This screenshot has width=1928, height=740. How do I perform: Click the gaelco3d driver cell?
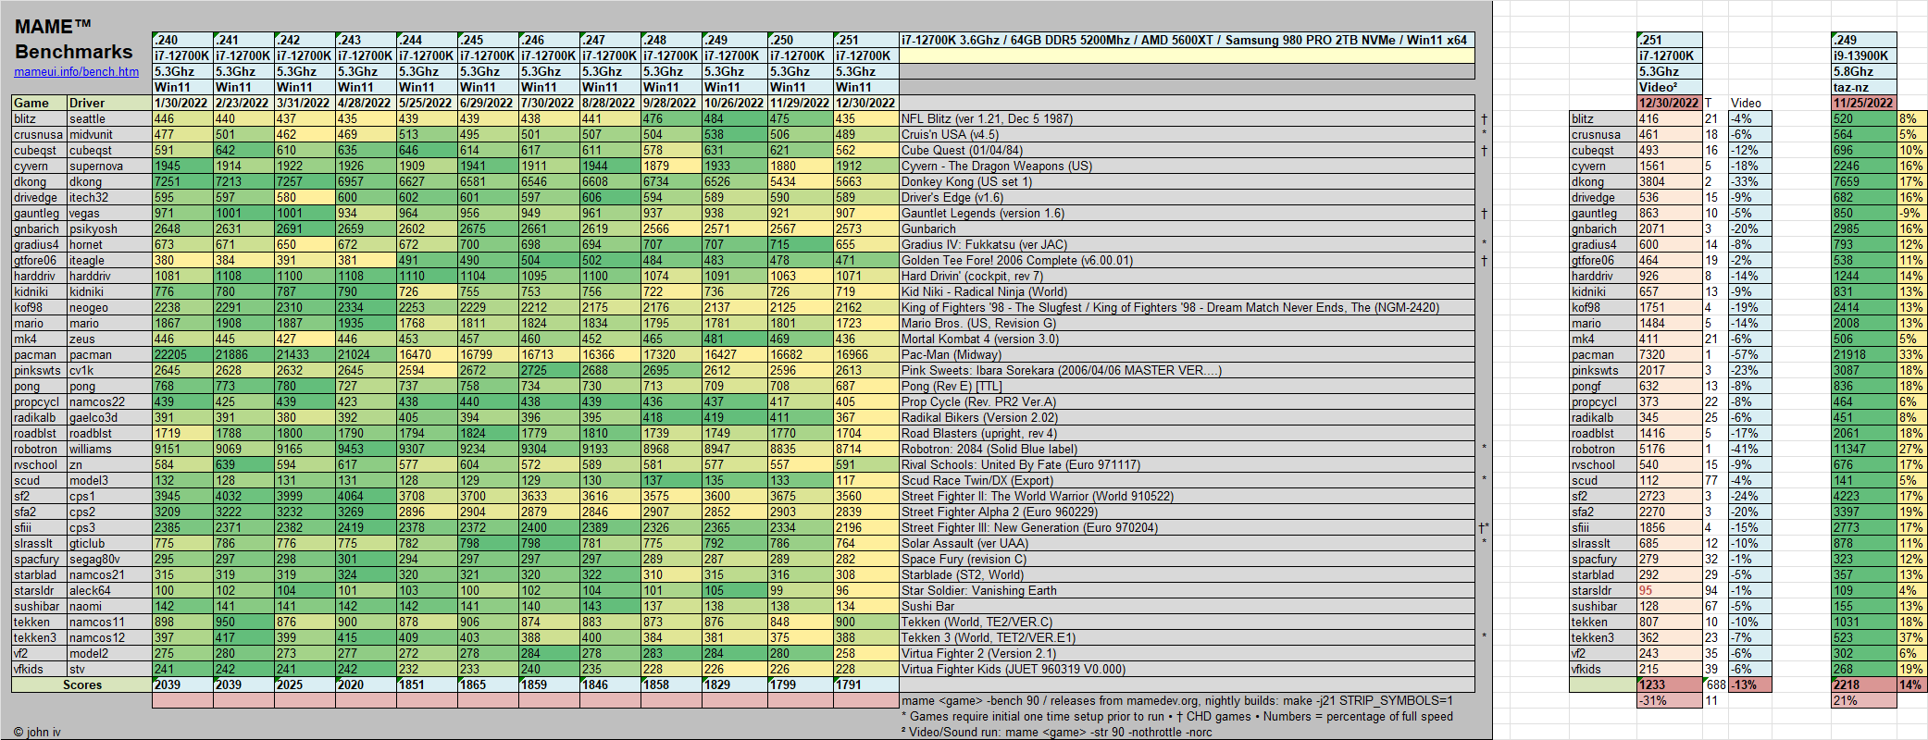(109, 417)
